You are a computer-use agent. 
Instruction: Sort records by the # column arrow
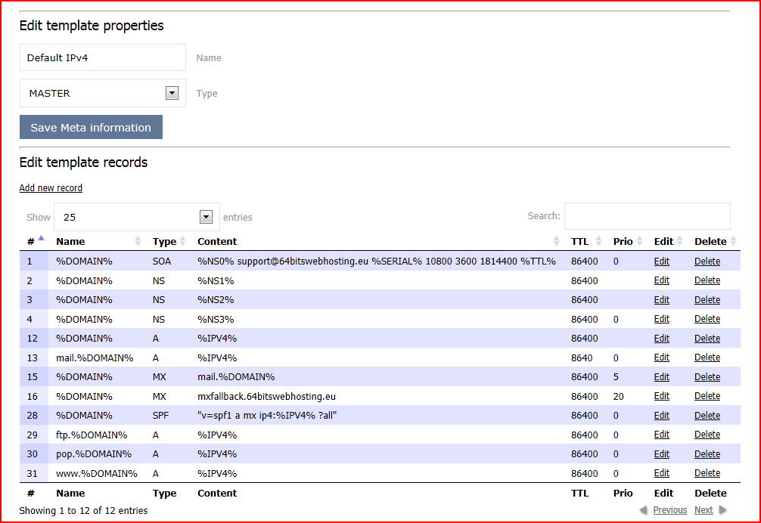coord(40,237)
